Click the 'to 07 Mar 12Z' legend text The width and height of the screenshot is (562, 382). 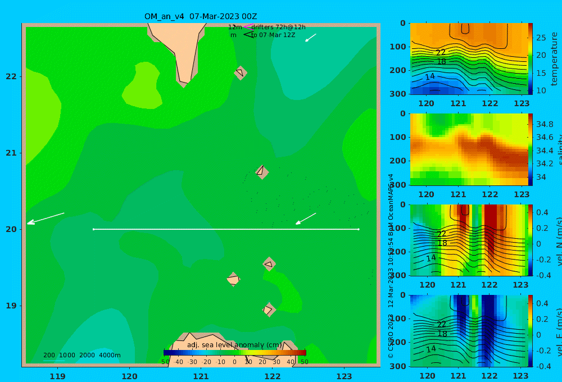click(x=273, y=35)
